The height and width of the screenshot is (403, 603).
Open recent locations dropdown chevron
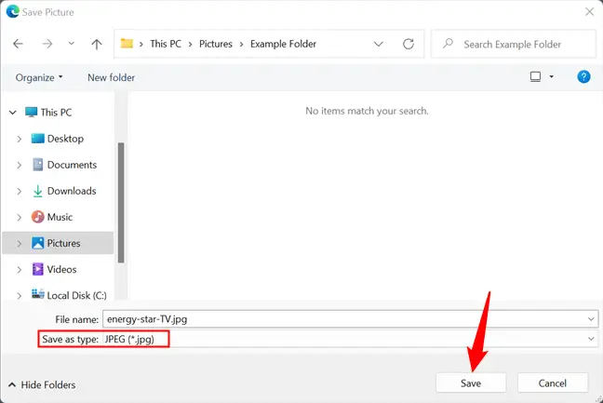pos(71,44)
